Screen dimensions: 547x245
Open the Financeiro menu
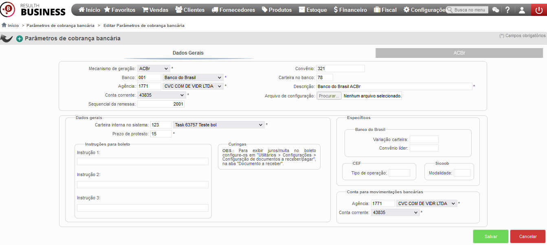tap(350, 10)
